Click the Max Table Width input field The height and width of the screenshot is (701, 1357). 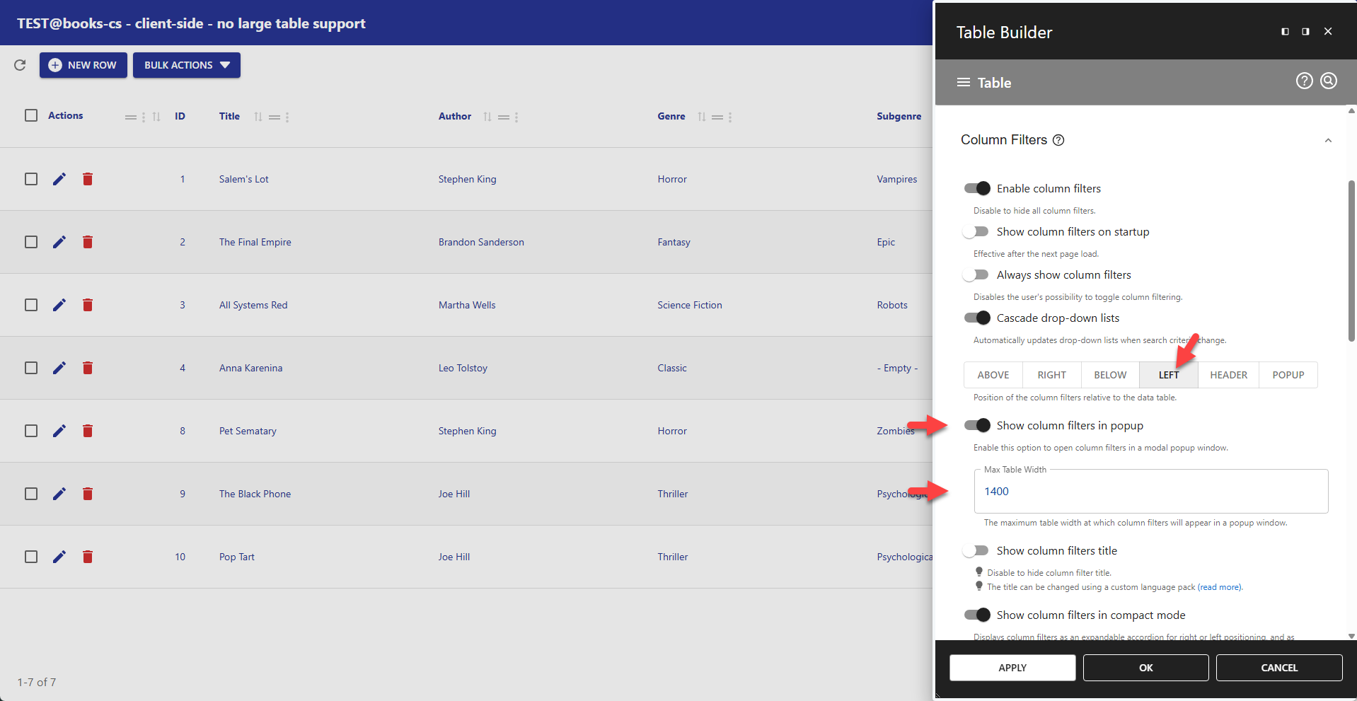coord(1151,492)
